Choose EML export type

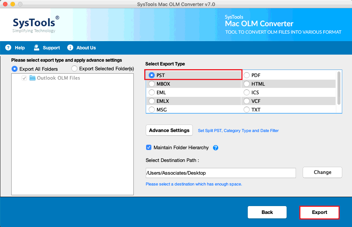tap(152, 92)
